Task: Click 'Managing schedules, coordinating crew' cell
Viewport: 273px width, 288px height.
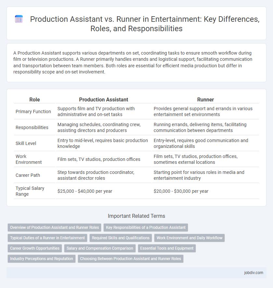Action: (104, 127)
